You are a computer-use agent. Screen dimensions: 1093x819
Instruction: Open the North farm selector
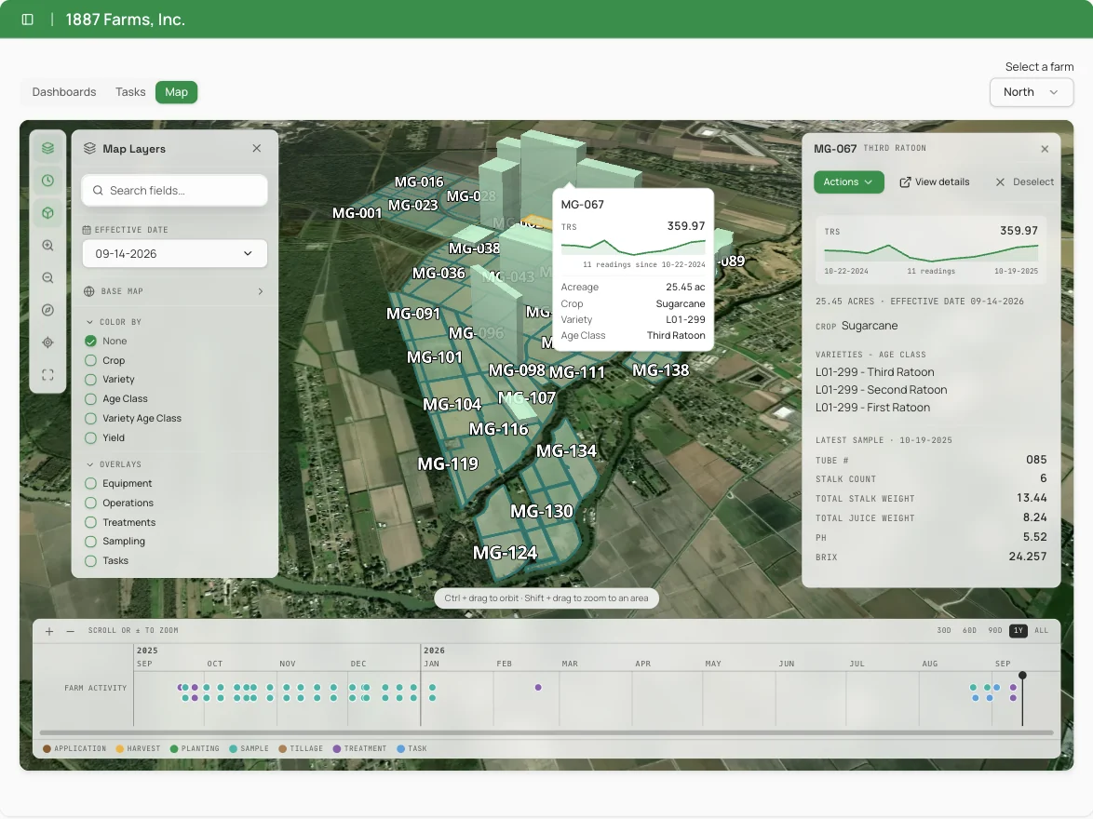(x=1032, y=92)
